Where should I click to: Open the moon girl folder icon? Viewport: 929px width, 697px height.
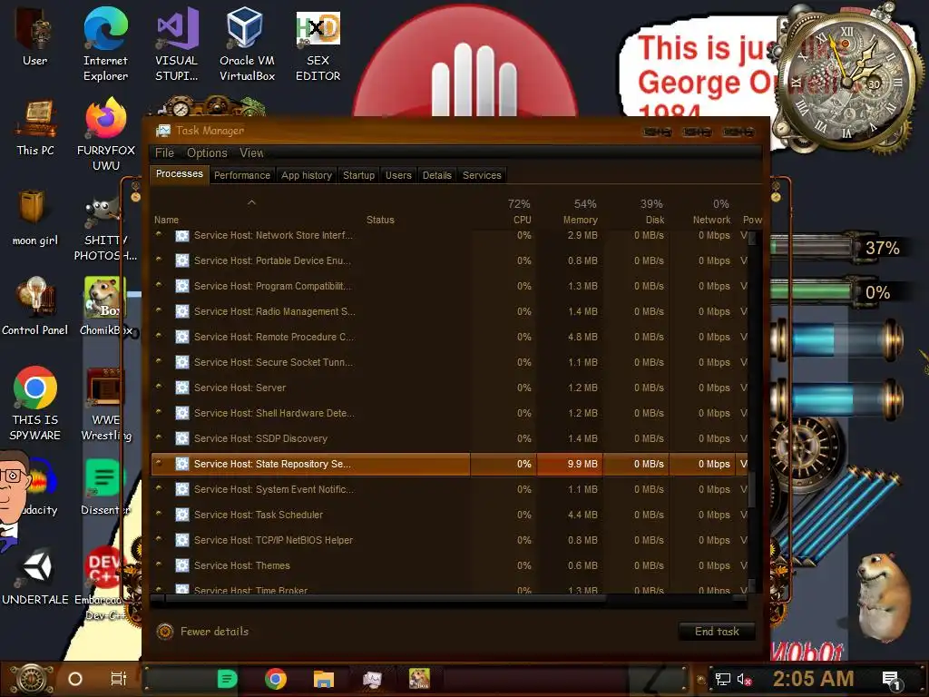[x=35, y=217]
